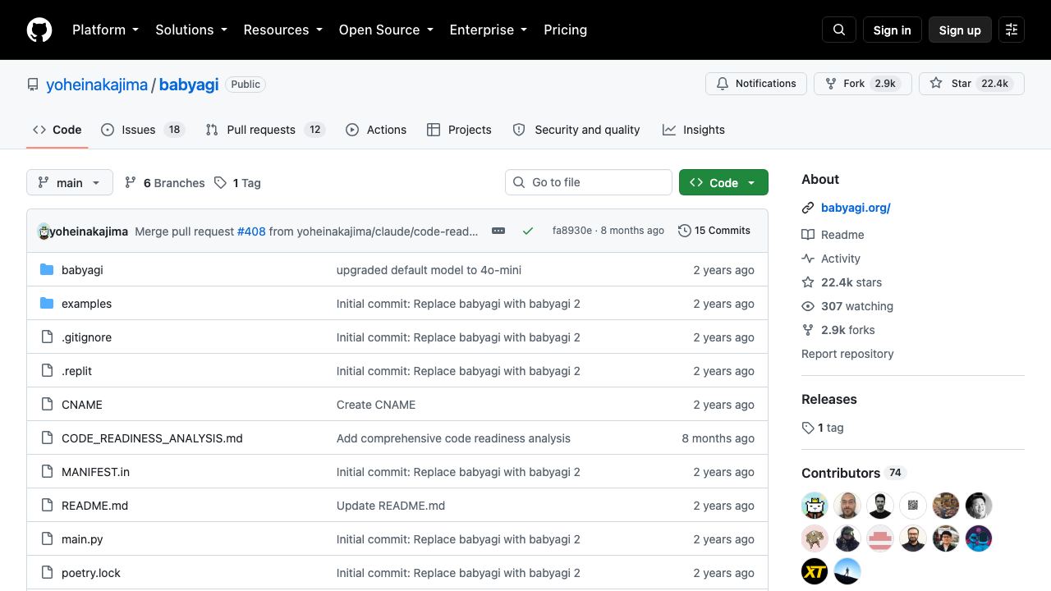
Task: Click the CNAME file icon
Action: (x=47, y=405)
